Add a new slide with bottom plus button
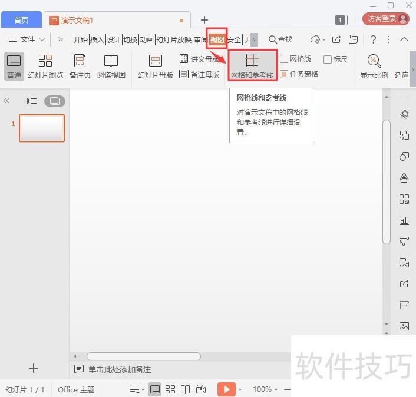Screen dimensions: 416x397 [x=34, y=368]
